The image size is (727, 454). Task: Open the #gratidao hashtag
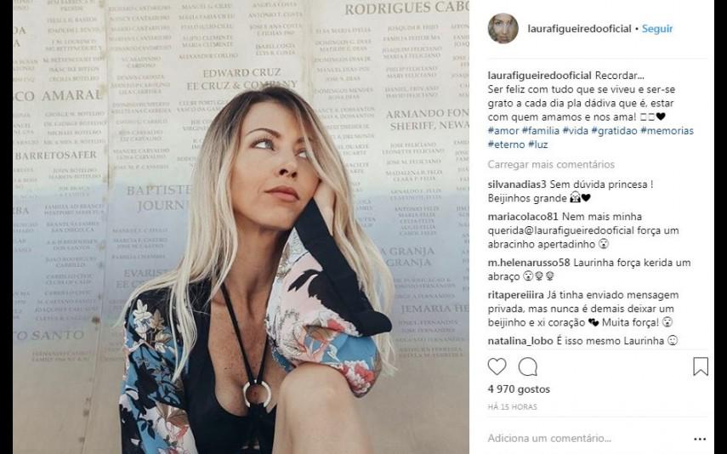tap(614, 131)
